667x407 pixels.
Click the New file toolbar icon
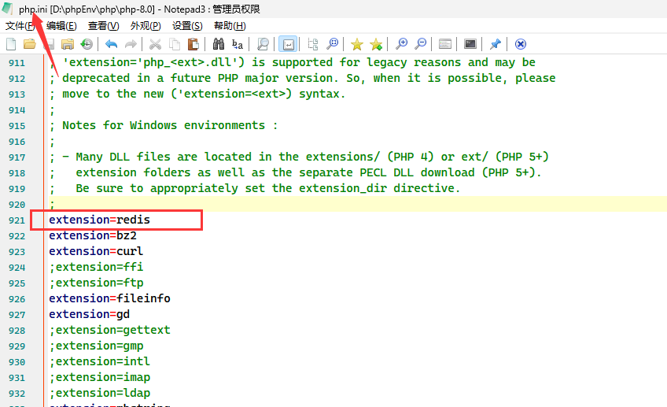[x=11, y=44]
